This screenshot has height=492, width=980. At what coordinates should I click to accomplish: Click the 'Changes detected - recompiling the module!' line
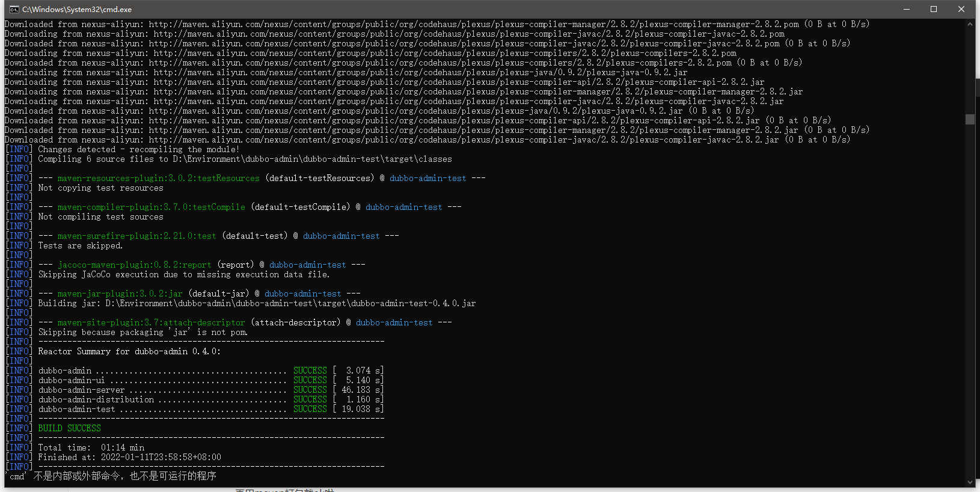139,149
